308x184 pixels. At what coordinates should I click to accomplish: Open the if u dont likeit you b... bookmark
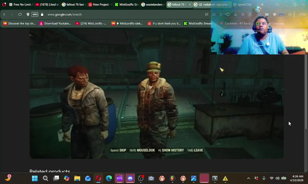[x=164, y=24]
